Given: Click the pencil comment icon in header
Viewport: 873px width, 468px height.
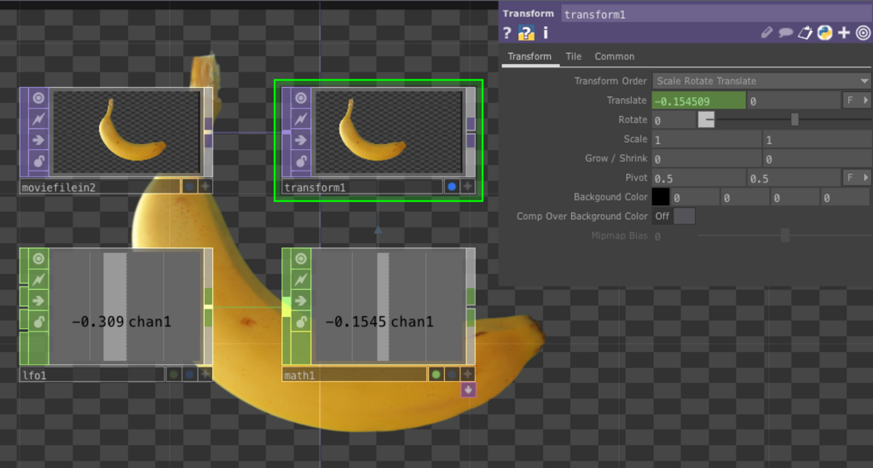Looking at the screenshot, I should click(x=766, y=33).
